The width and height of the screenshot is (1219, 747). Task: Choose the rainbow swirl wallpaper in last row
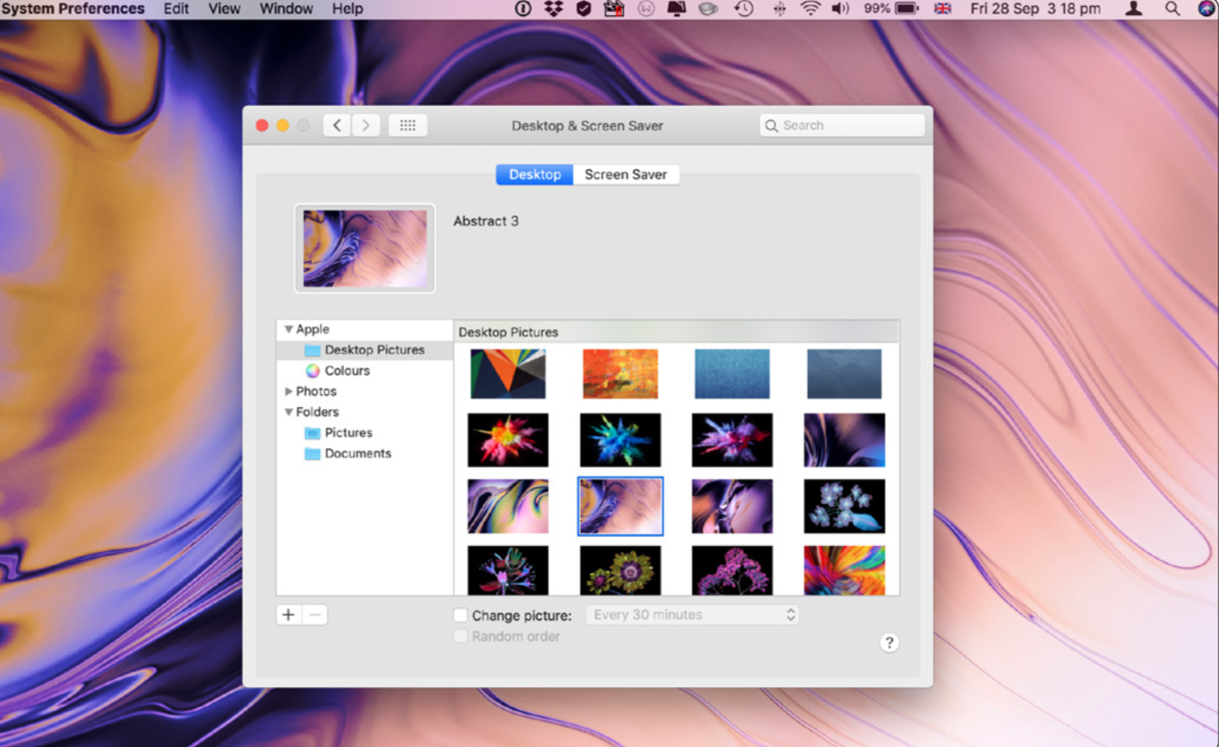point(844,570)
